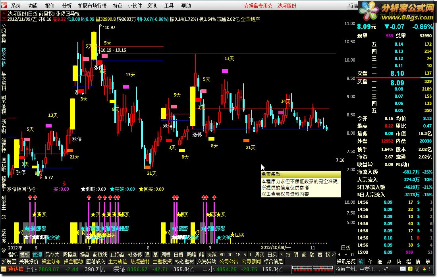Click the red application logo icon

click(x=4, y=5)
